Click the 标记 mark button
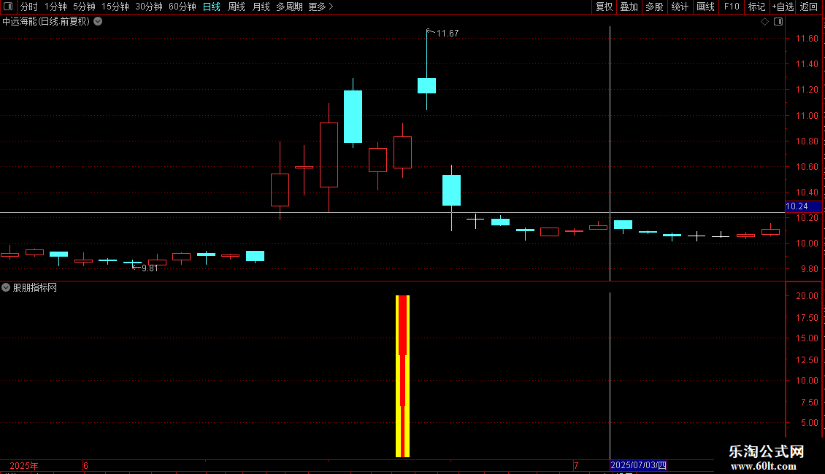 click(x=756, y=7)
